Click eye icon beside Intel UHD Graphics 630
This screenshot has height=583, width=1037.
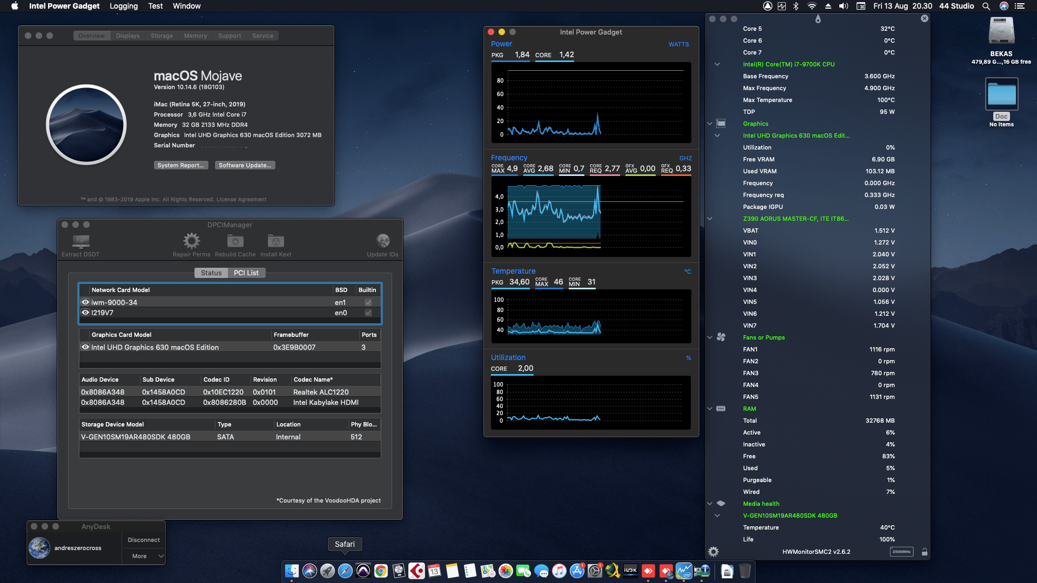[x=85, y=347]
